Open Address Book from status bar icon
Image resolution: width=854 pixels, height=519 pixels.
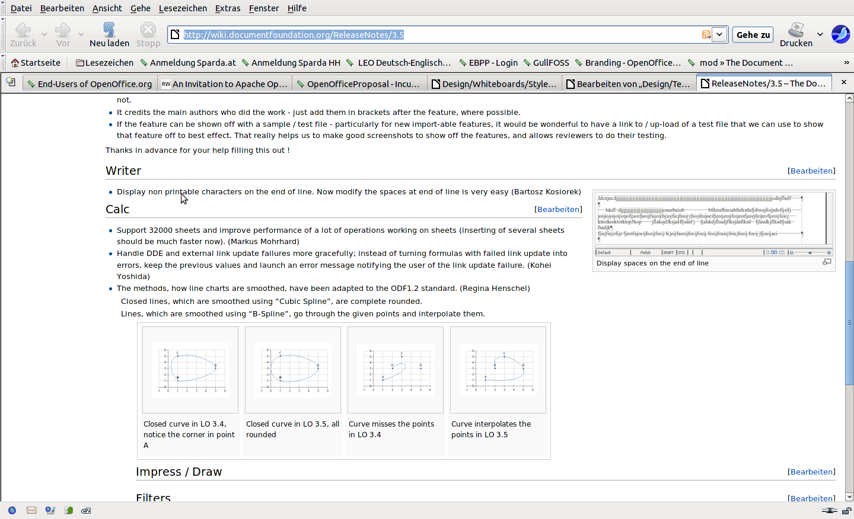(69, 510)
